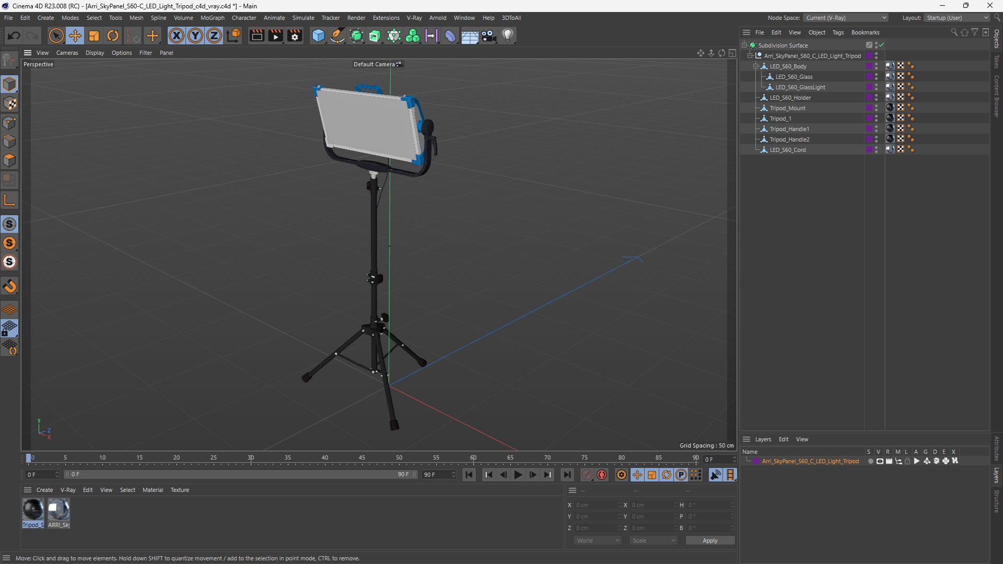Enable Polygons mode icon

[9, 161]
